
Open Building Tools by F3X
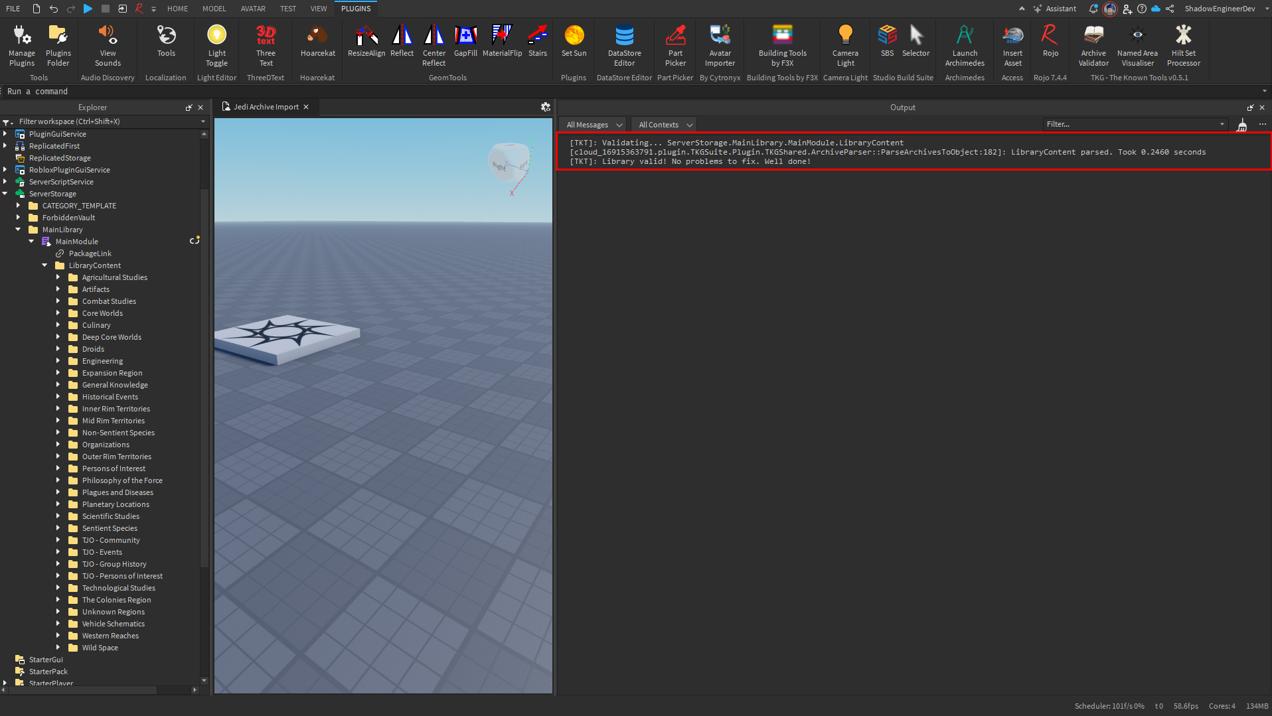click(x=782, y=45)
